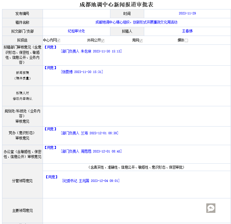Image resolution: width=231 pixels, height=224 pixels.
Task: Click 【同意】 in the 分管领导意见 row
Action: click(x=51, y=177)
